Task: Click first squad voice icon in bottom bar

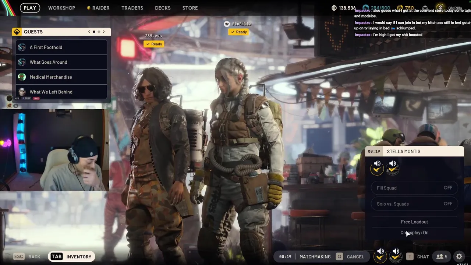Action: [x=380, y=255]
